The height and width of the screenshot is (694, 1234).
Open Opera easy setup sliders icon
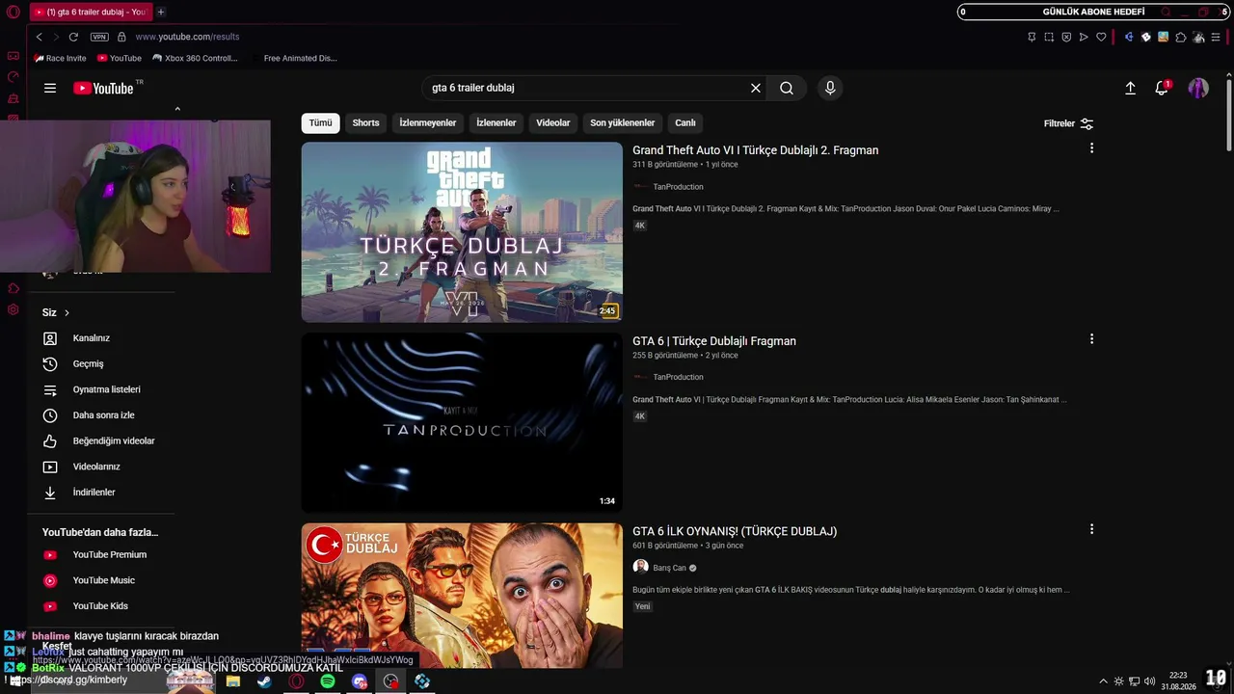click(1216, 37)
